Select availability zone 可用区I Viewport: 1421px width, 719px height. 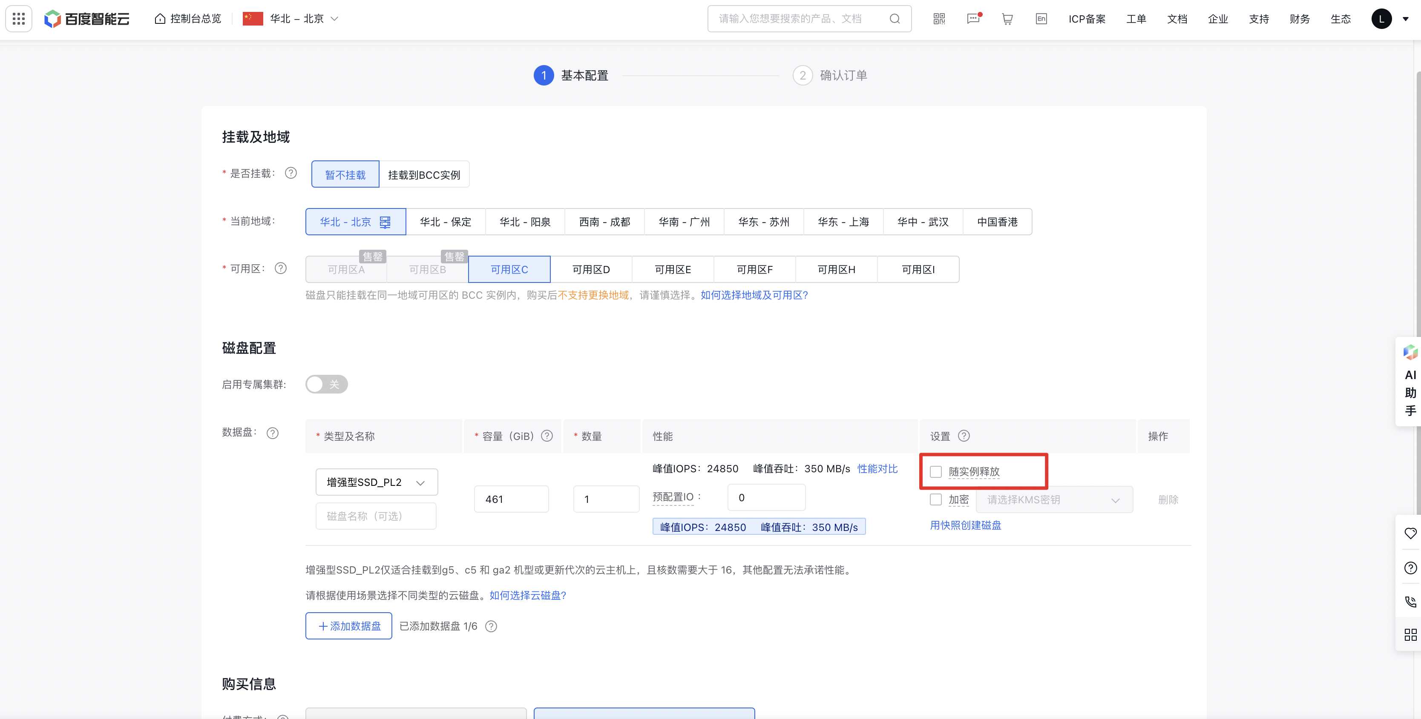point(918,269)
